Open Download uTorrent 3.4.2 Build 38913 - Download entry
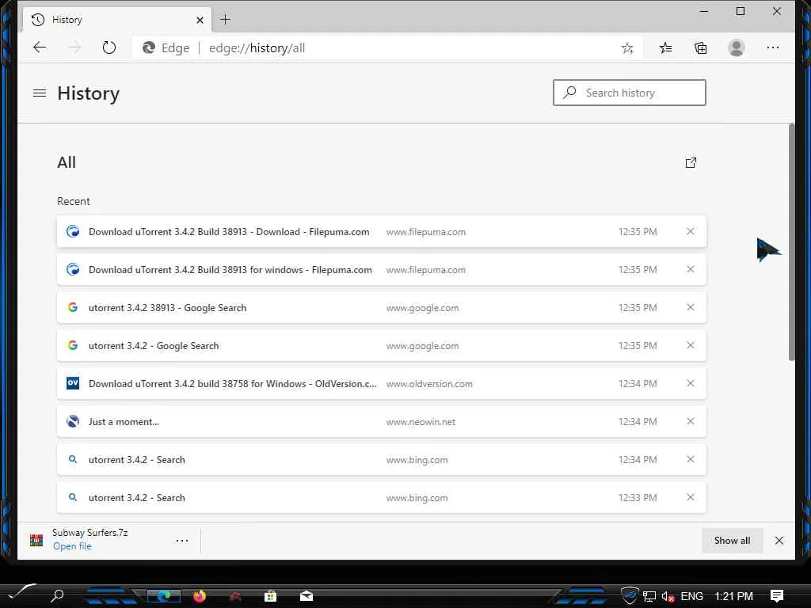This screenshot has height=608, width=811. 382,232
